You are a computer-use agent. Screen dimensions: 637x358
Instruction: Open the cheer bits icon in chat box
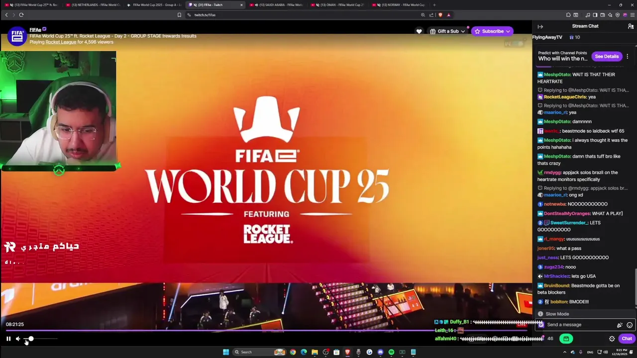coord(620,325)
